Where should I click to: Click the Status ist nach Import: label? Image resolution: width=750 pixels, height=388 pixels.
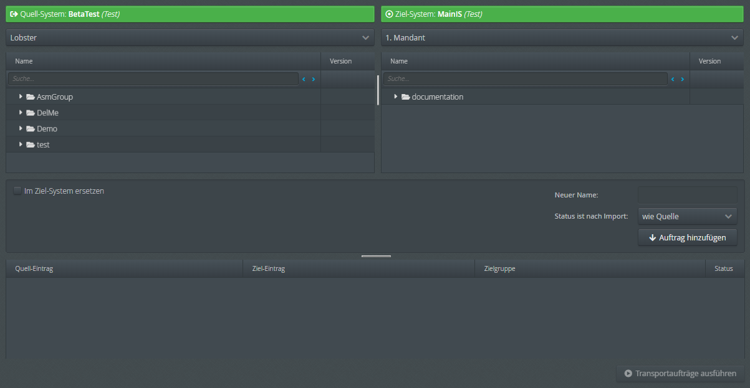591,217
